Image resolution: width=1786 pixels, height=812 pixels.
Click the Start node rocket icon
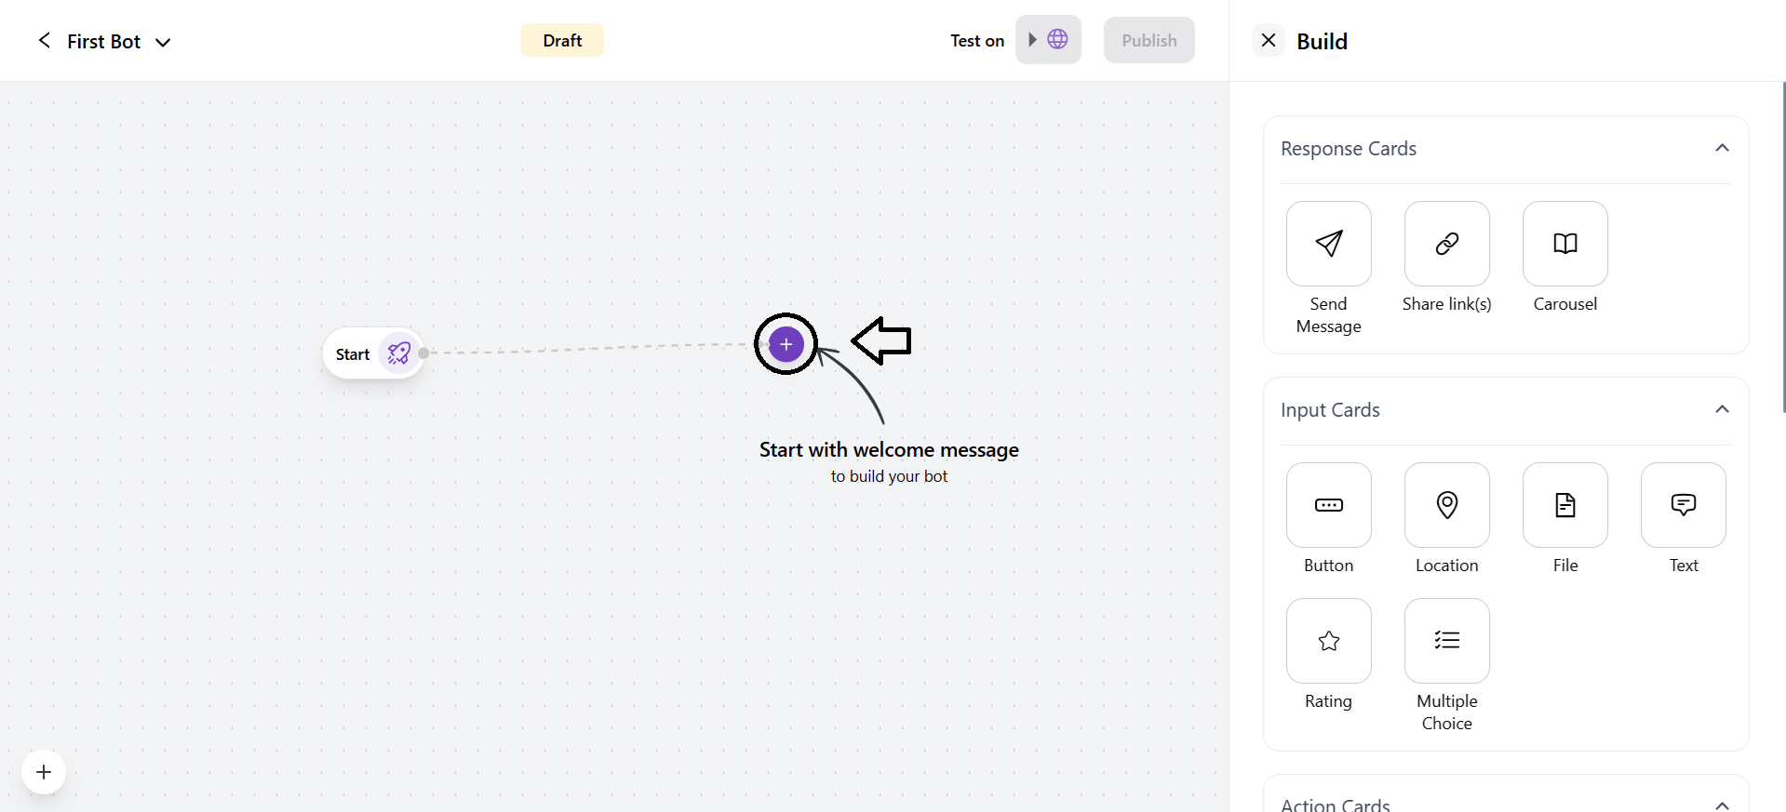[x=399, y=353]
